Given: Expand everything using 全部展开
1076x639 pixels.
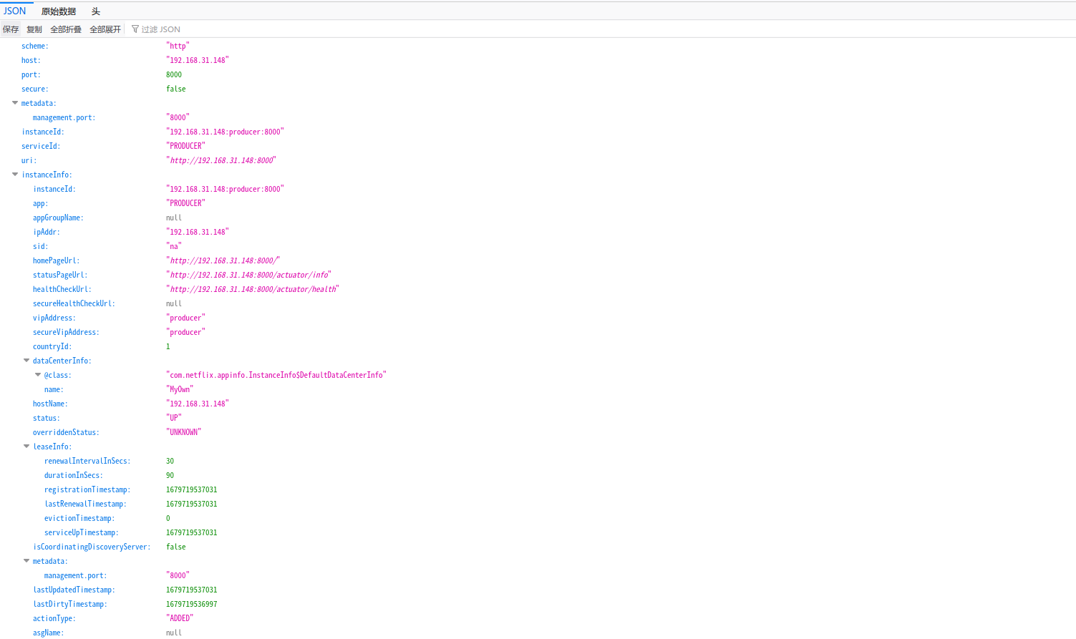Looking at the screenshot, I should coord(105,29).
